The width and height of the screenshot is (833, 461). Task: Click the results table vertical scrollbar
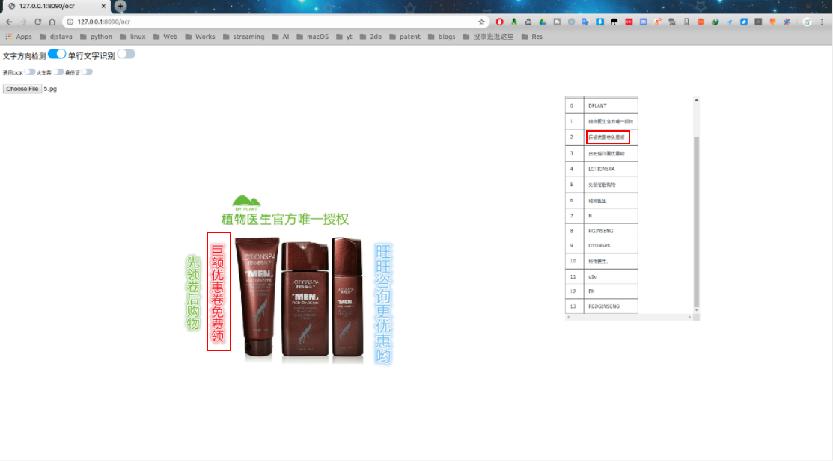click(696, 221)
